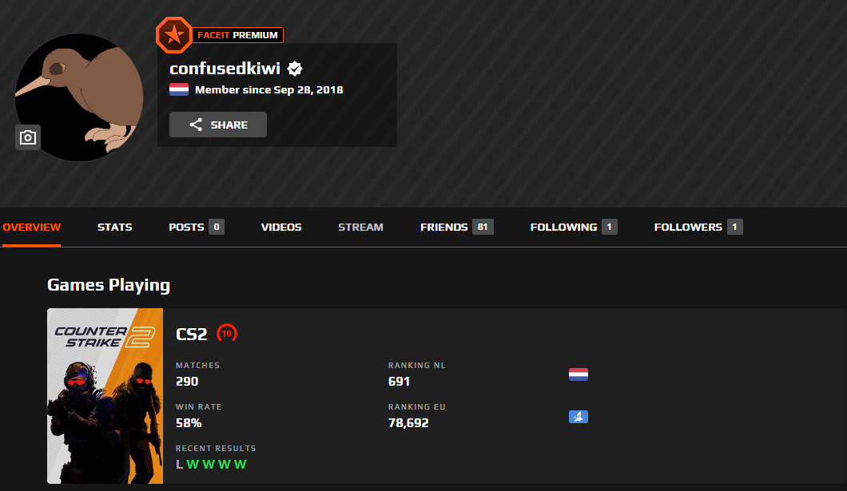The height and width of the screenshot is (491, 847).
Task: Click the verified checkmark beside confusedkiwi
Action: 294,69
